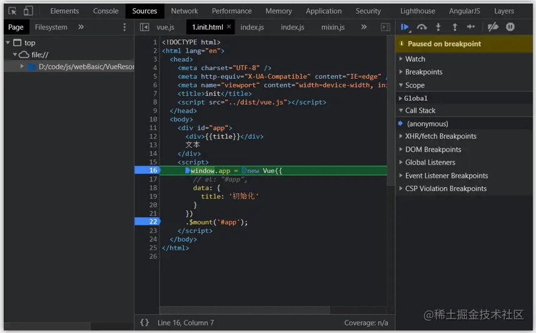The height and width of the screenshot is (333, 536).
Task: Click line number 8 in the gutter
Action: [155, 102]
